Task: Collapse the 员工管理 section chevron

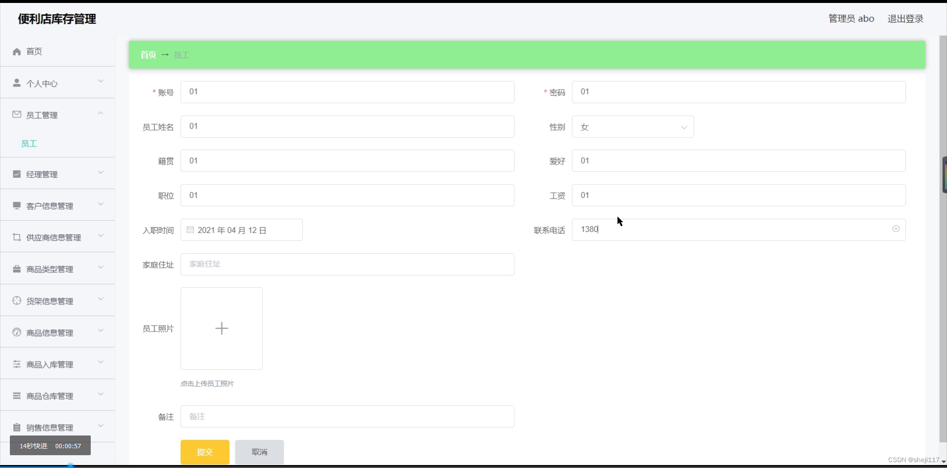Action: coord(101,113)
